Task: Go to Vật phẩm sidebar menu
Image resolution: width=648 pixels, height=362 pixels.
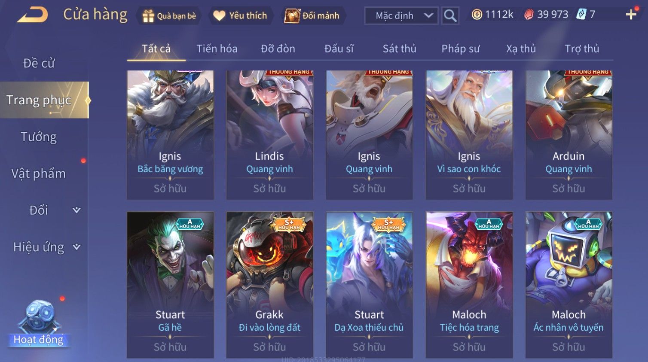Action: (x=39, y=173)
